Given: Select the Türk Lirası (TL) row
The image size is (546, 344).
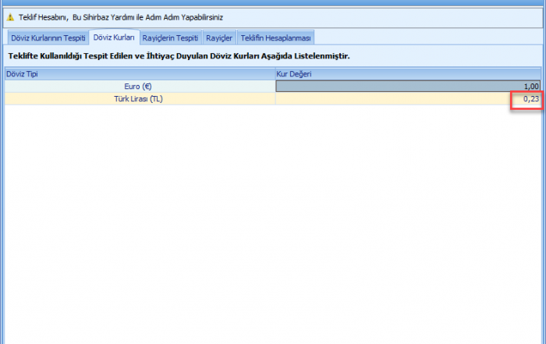Looking at the screenshot, I should 139,99.
